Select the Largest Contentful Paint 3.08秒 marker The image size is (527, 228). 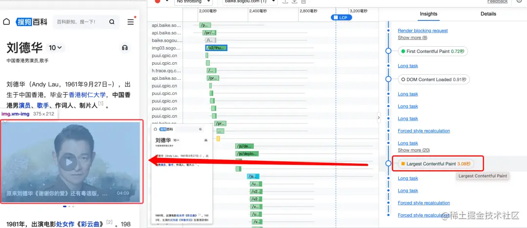coord(436,164)
